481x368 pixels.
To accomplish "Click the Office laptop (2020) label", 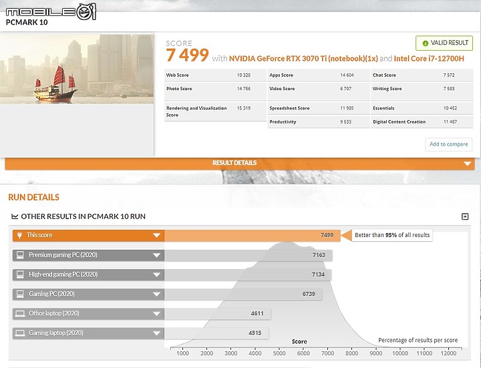I will 54,313.
